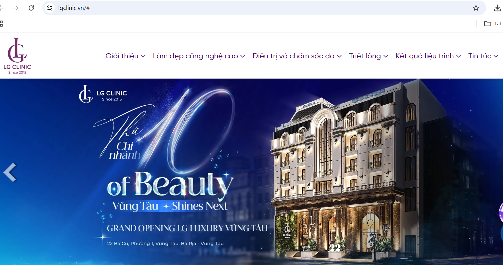View site information for lgclinic.vn

pos(50,8)
